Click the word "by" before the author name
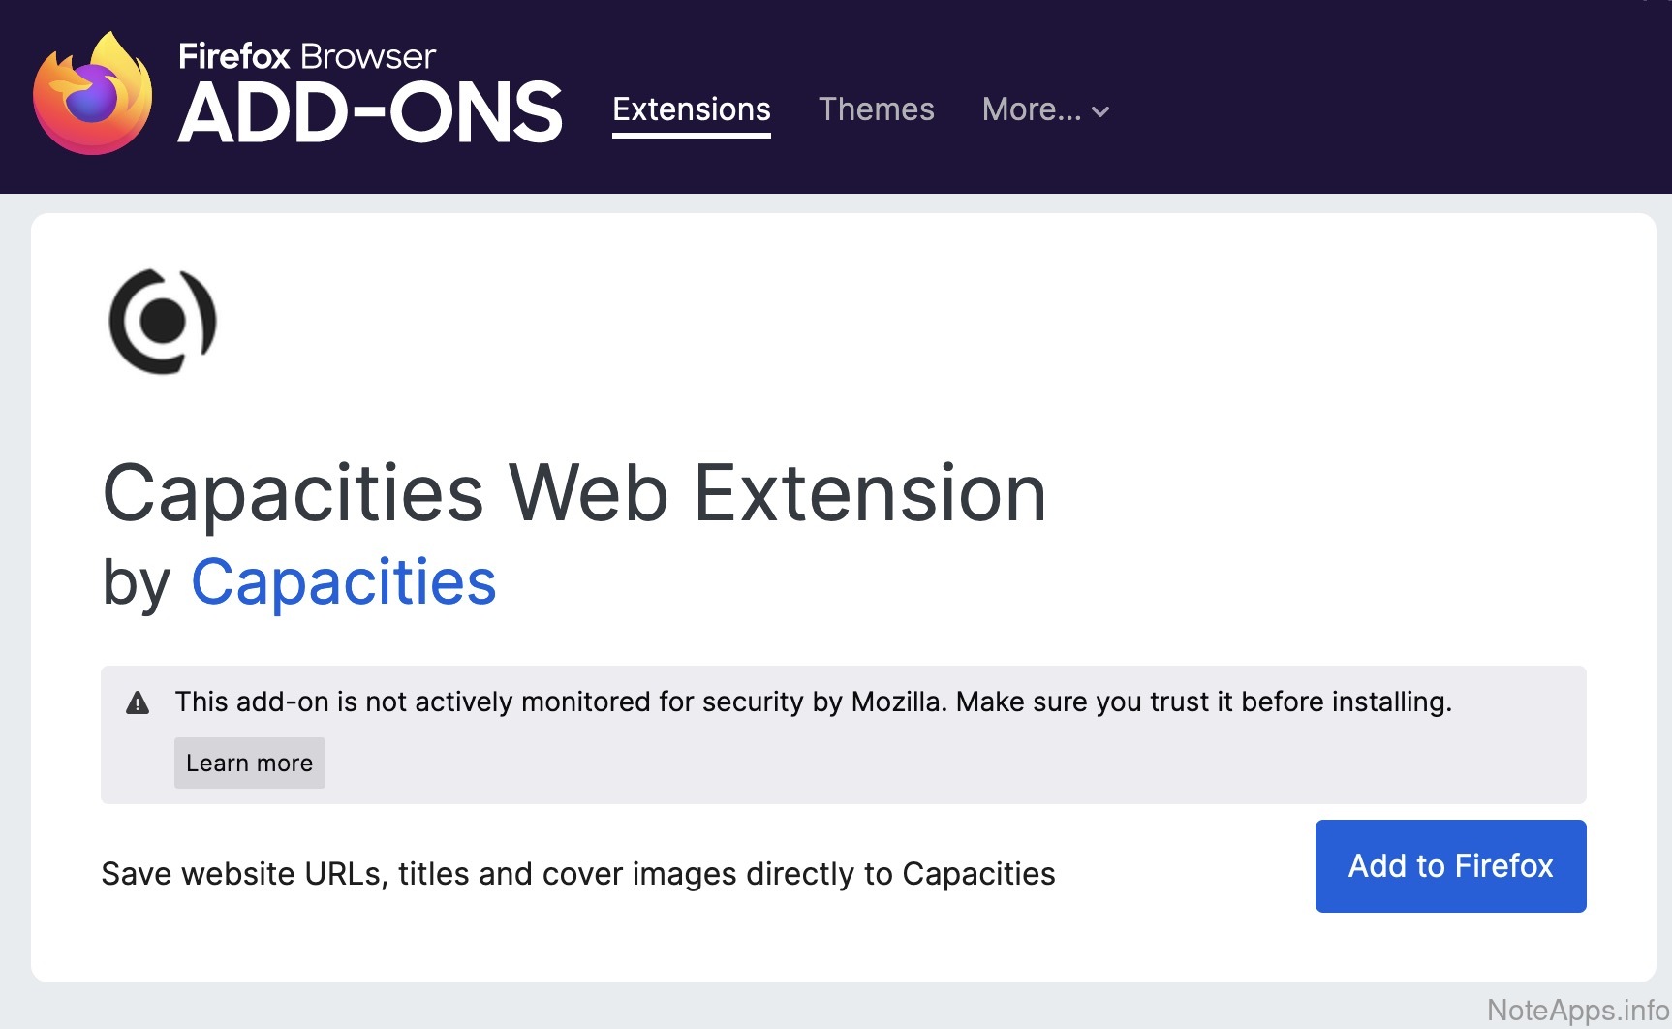This screenshot has width=1672, height=1029. click(x=137, y=582)
